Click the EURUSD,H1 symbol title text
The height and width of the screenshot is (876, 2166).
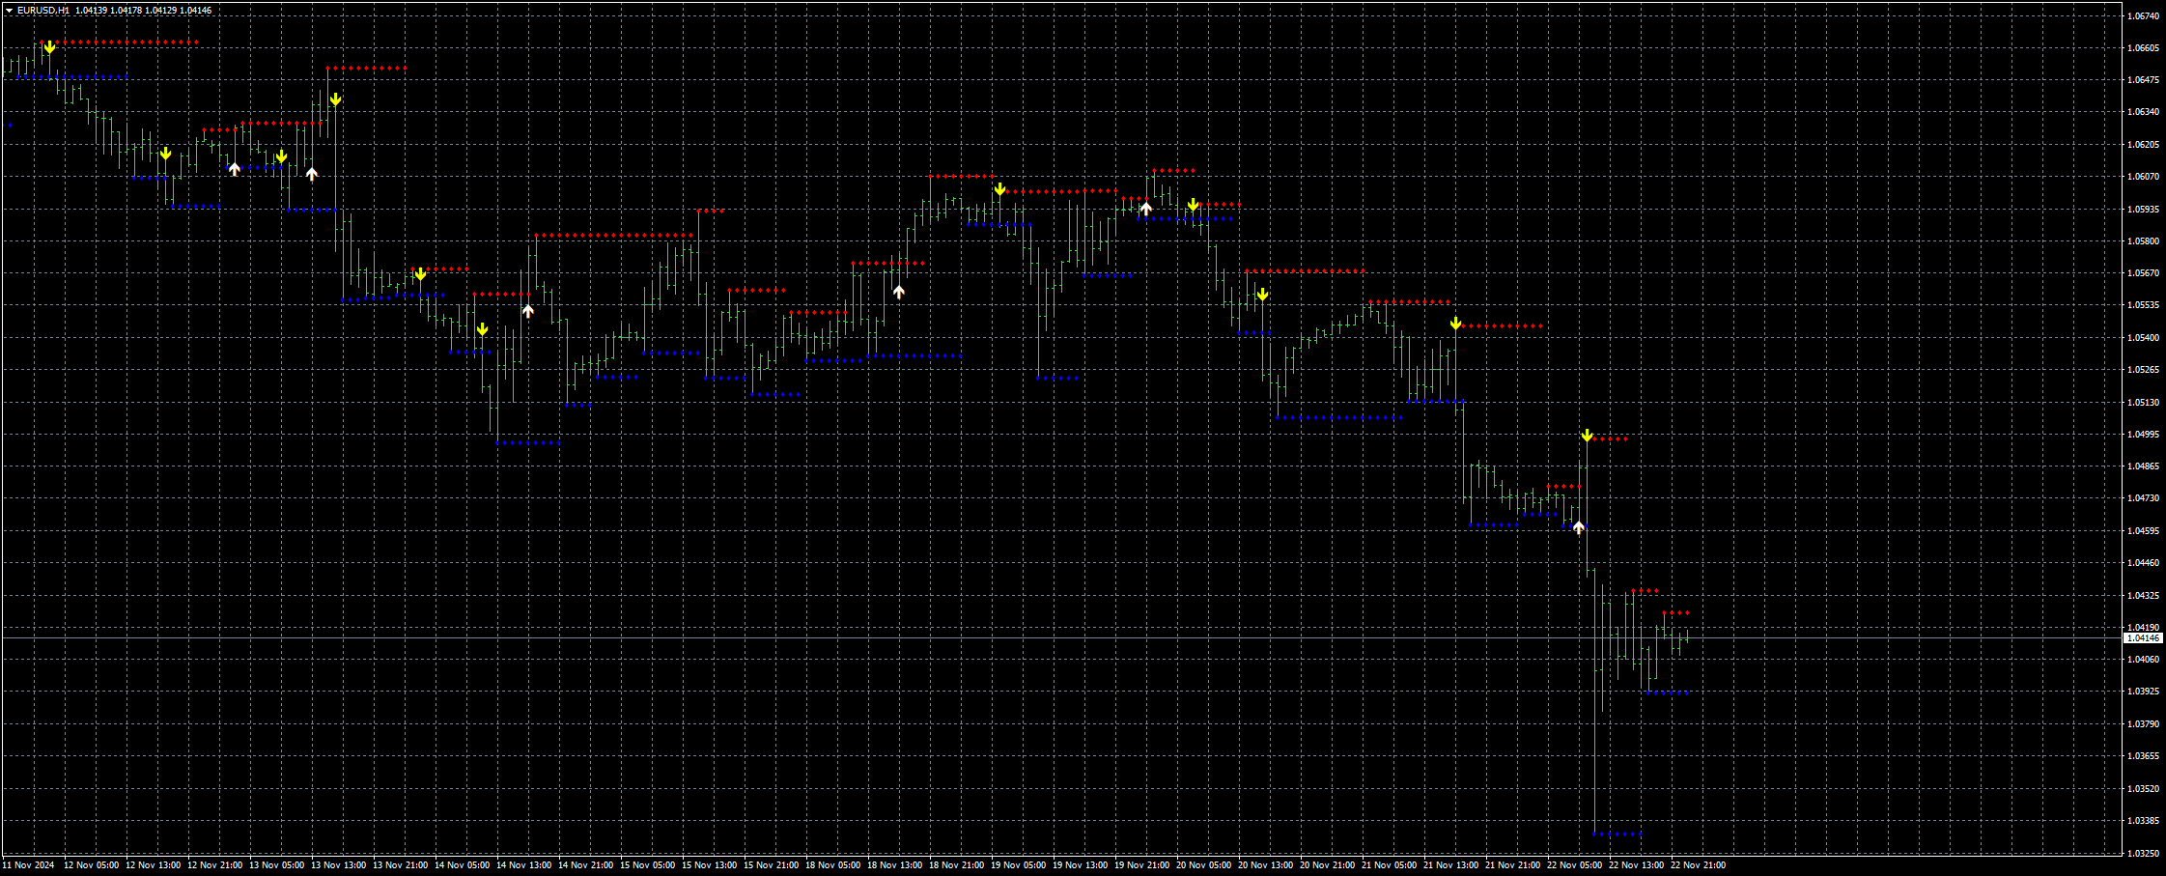click(x=42, y=11)
